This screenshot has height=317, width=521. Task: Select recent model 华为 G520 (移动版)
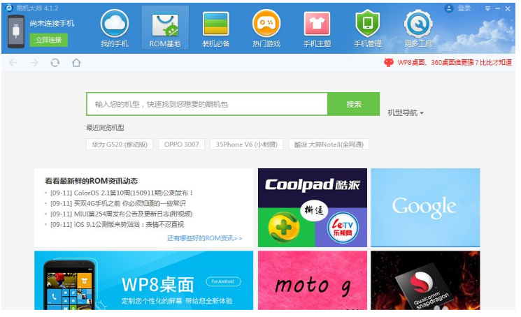(x=119, y=145)
